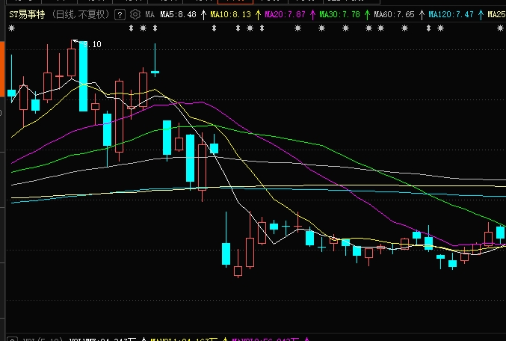Click the up arrow after MA10 value
This screenshot has width=506, height=341.
coord(258,14)
